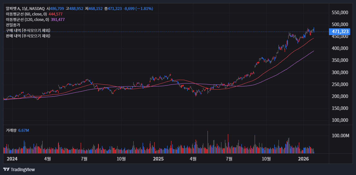Viewport: 356px width, 175px height.
Task: Click the red 444,577 moving average value
Action: [56, 14]
